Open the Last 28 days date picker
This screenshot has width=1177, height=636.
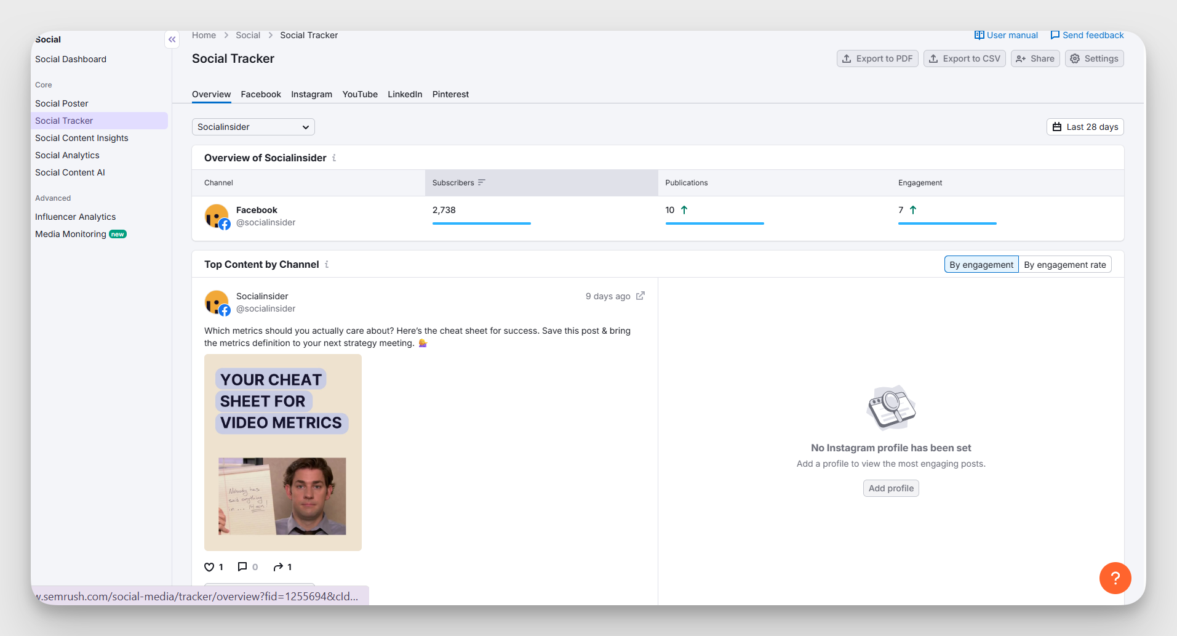[x=1085, y=127]
